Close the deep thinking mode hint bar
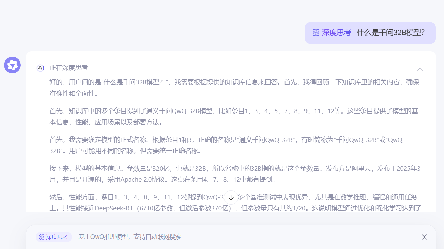444x249 pixels. point(424,237)
